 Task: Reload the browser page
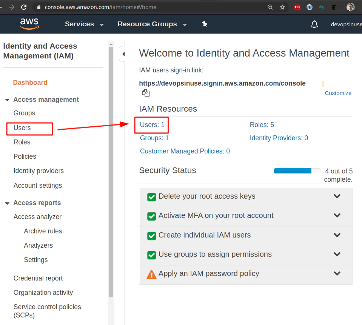pos(24,7)
